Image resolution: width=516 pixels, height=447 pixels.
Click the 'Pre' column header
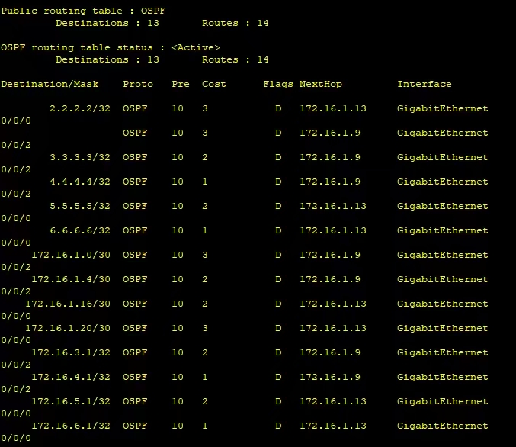[x=181, y=85]
